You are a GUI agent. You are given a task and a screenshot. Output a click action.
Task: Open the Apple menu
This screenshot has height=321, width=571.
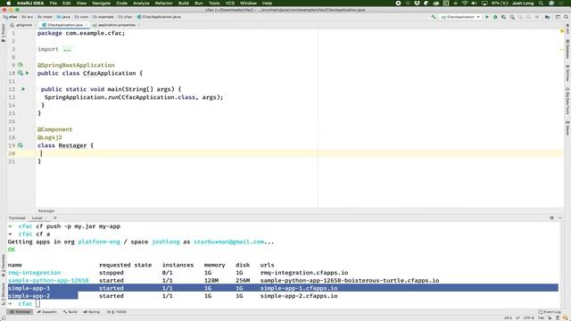(x=8, y=4)
